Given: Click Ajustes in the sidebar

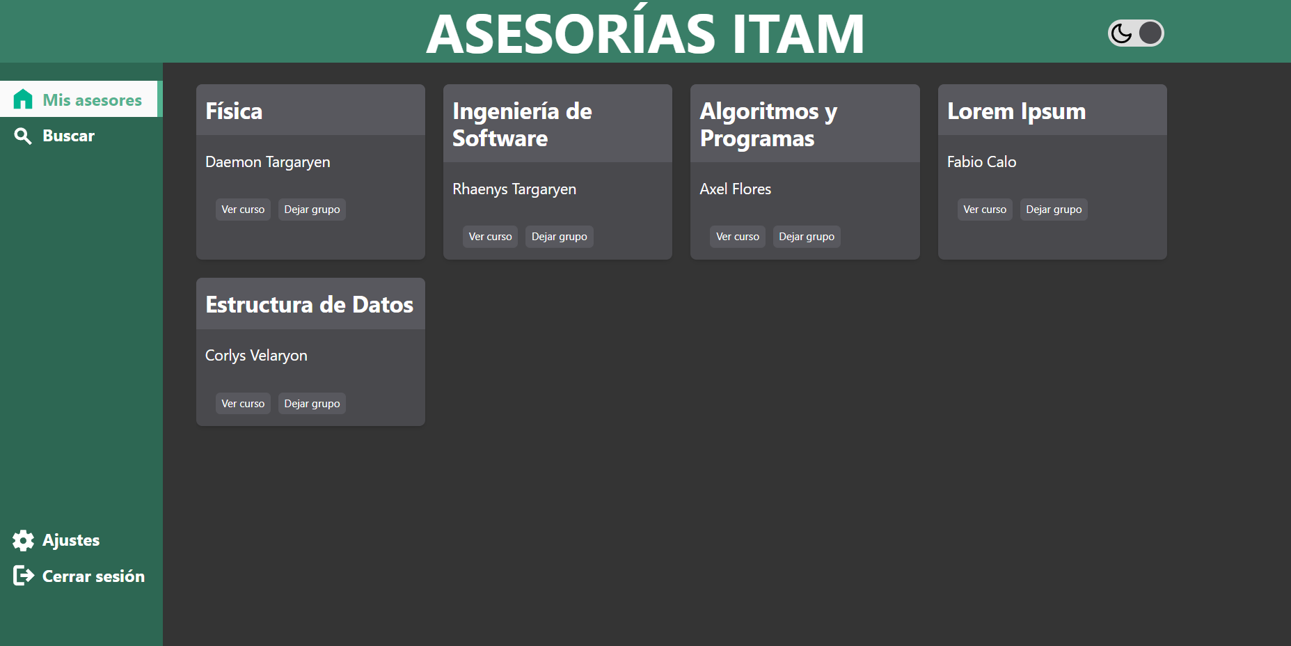Looking at the screenshot, I should [x=72, y=540].
